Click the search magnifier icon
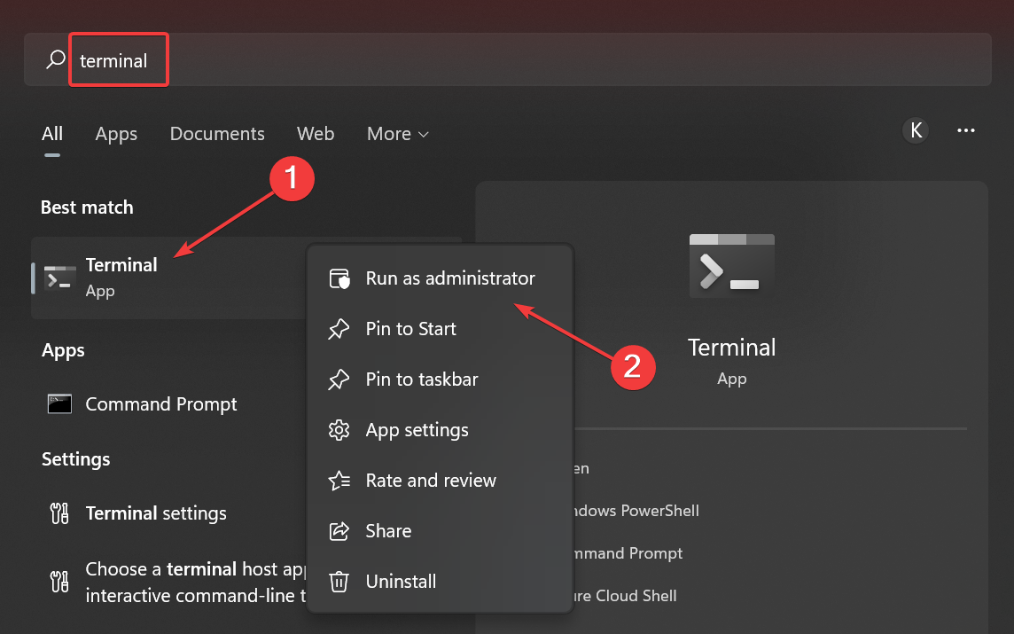This screenshot has width=1014, height=634. [54, 59]
